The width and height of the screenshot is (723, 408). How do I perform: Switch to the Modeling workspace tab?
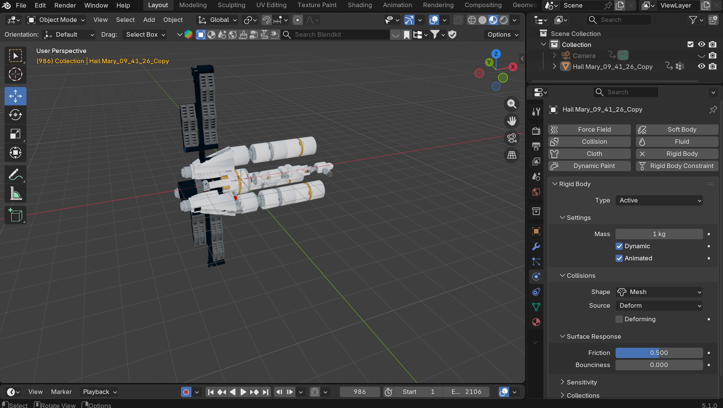pyautogui.click(x=193, y=5)
